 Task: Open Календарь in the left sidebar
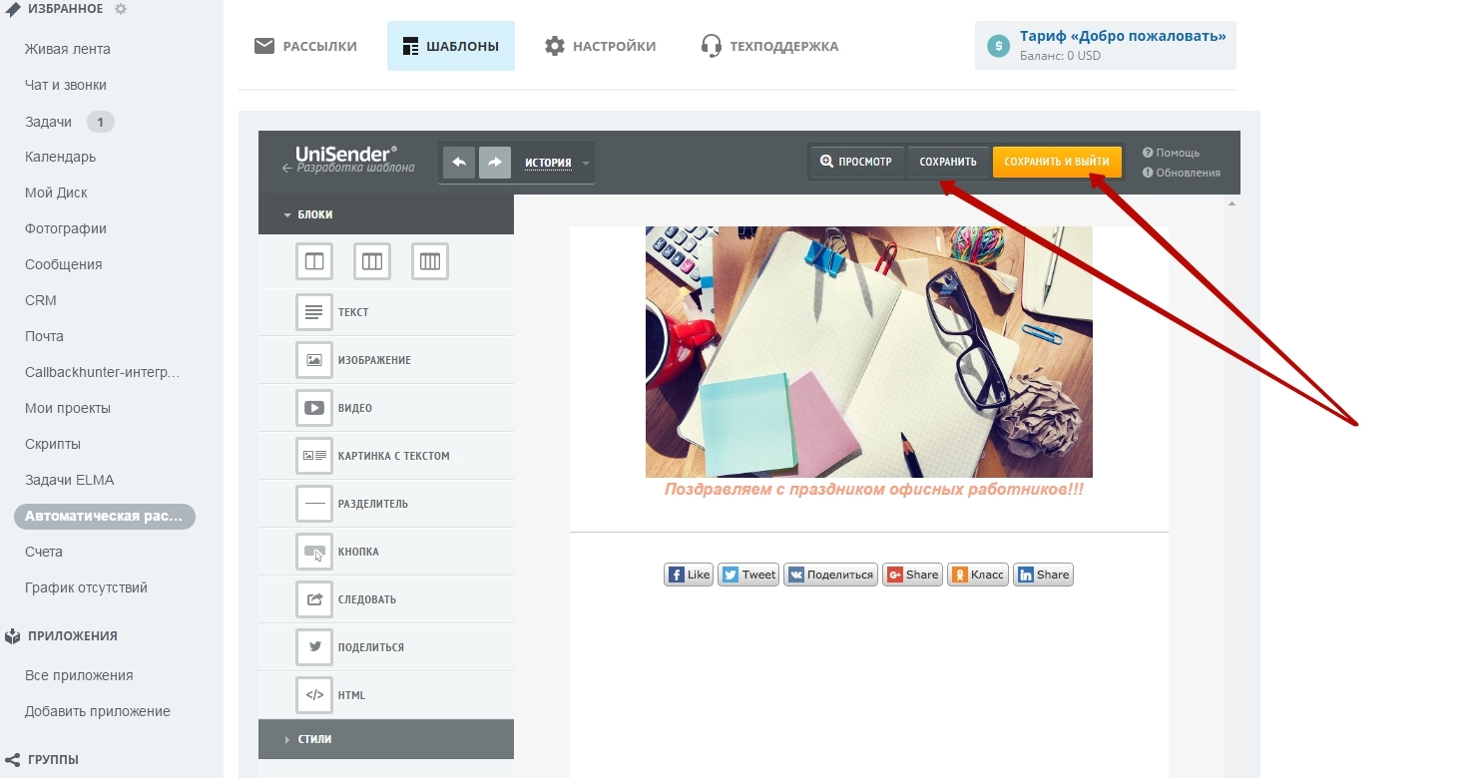pyautogui.click(x=60, y=157)
